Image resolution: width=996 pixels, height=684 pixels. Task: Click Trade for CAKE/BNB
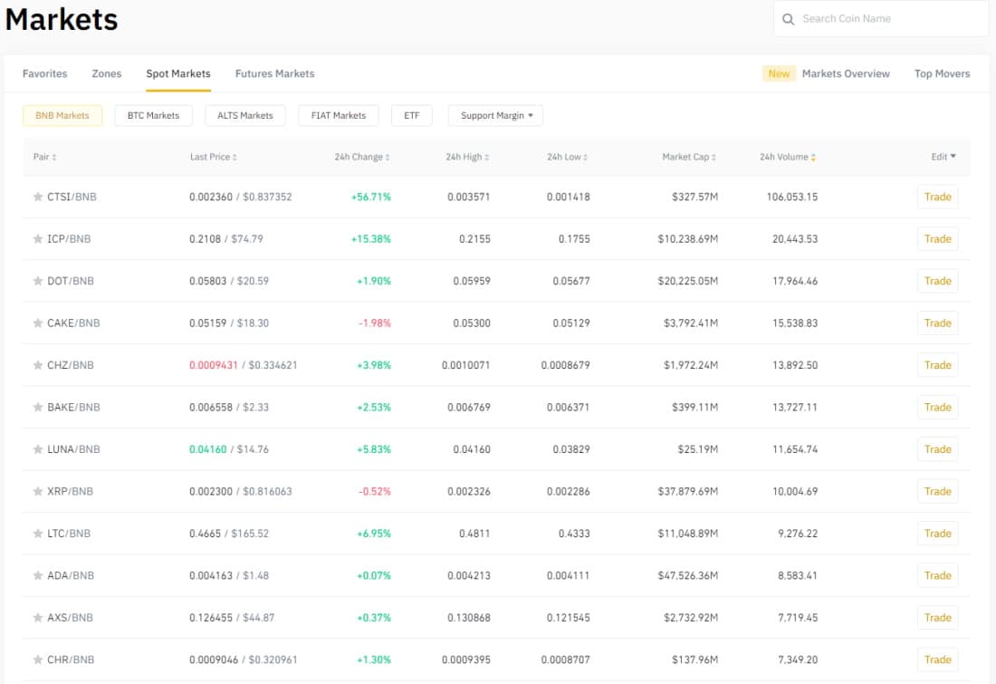[937, 323]
